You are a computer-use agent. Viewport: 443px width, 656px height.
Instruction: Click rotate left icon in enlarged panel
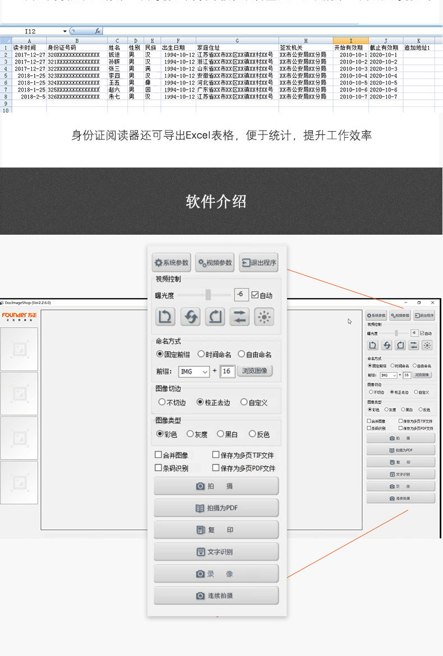click(x=165, y=317)
